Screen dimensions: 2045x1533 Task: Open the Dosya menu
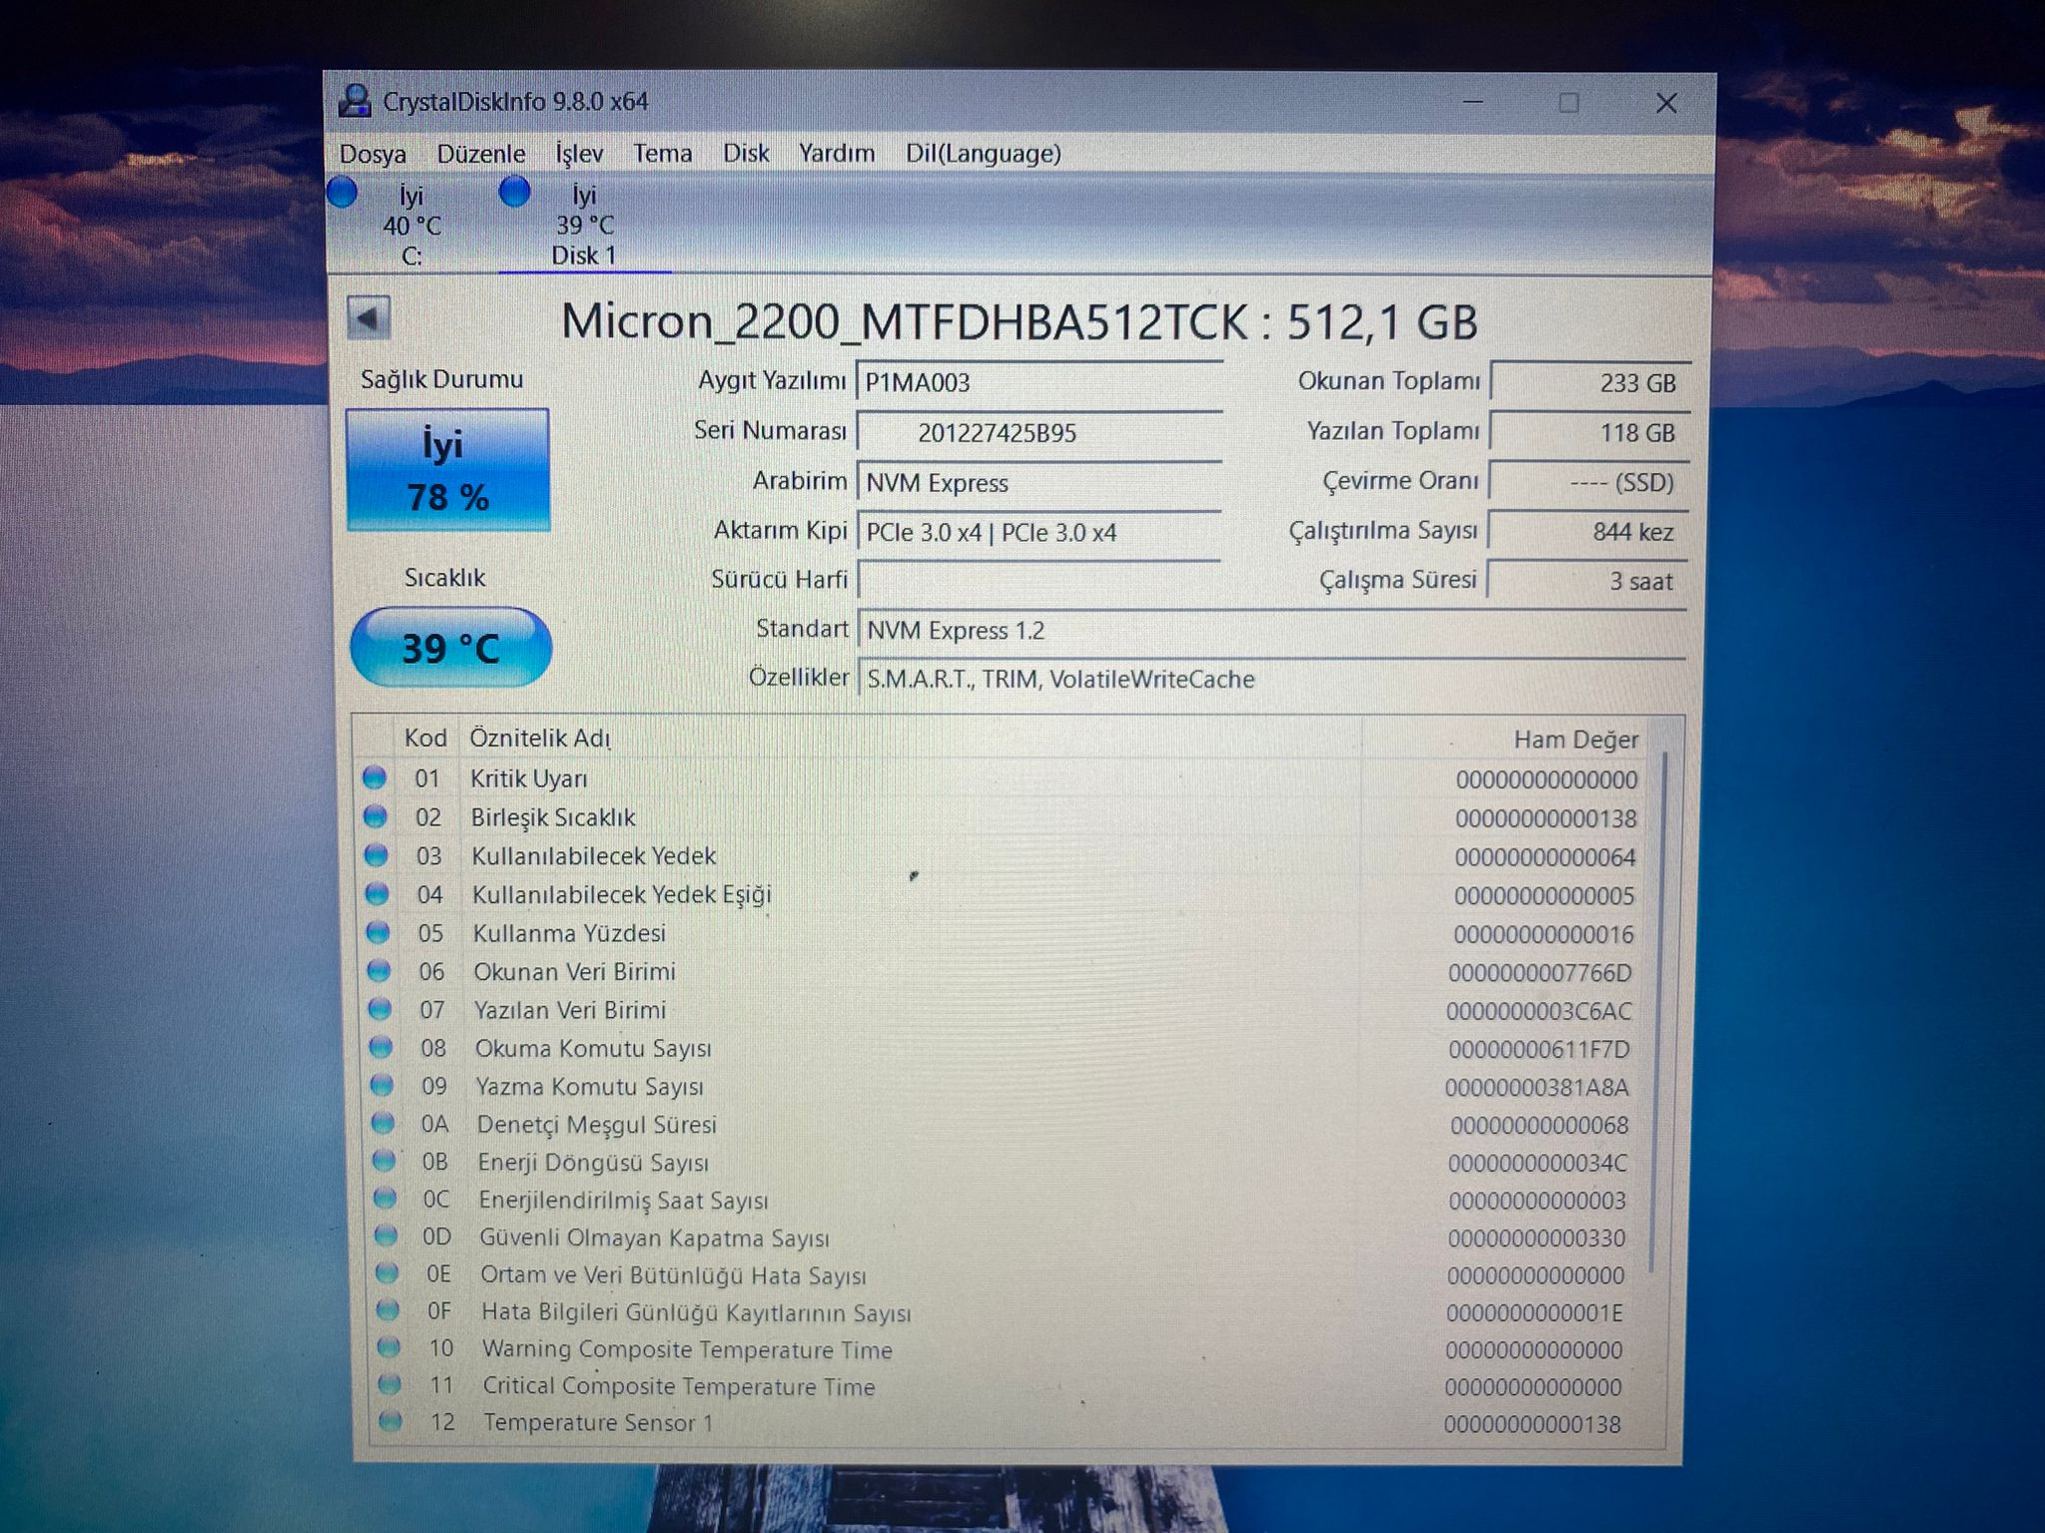(x=372, y=154)
